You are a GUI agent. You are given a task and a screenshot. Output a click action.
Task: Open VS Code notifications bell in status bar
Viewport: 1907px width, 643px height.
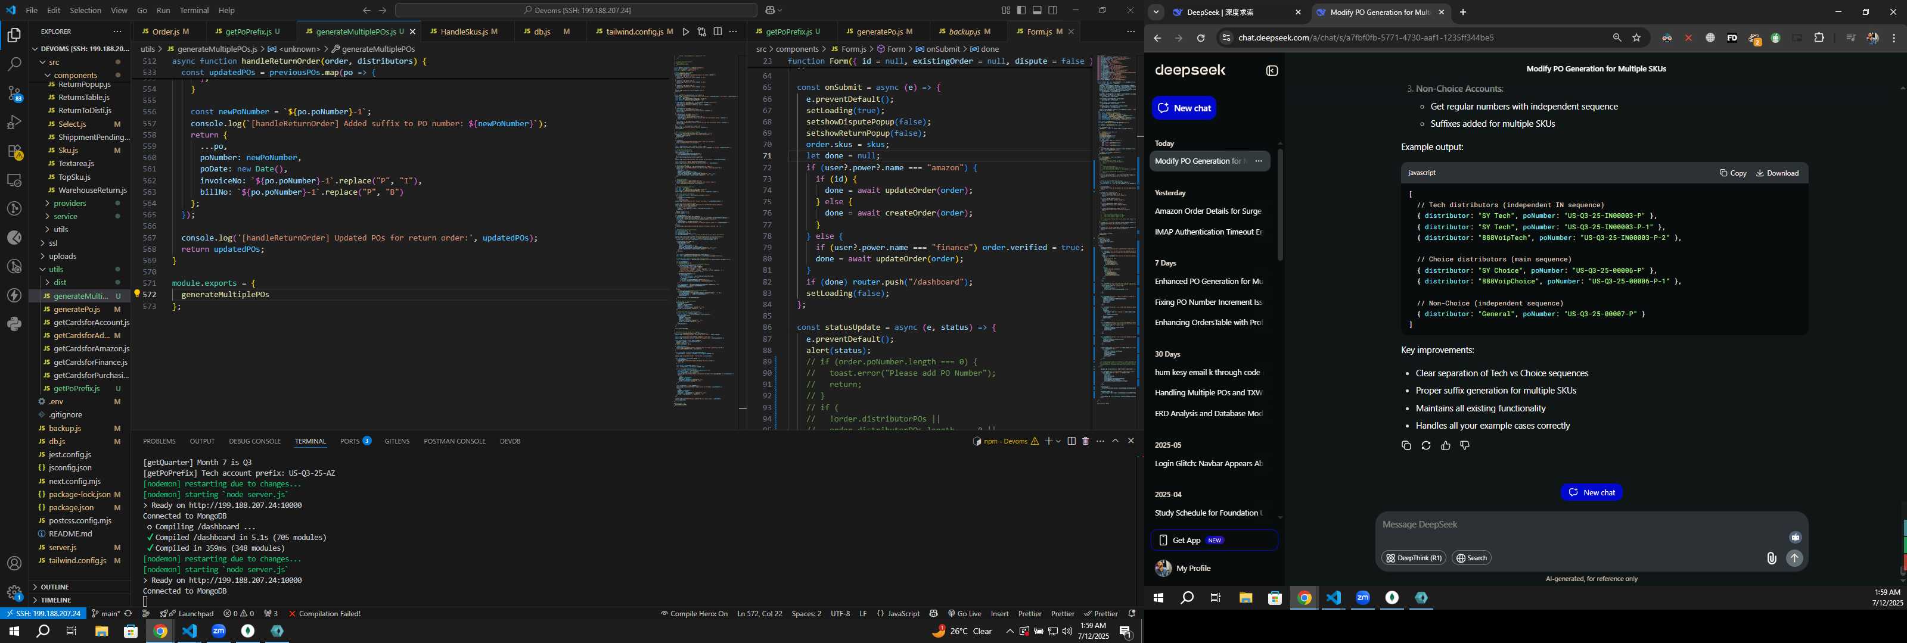1131,613
